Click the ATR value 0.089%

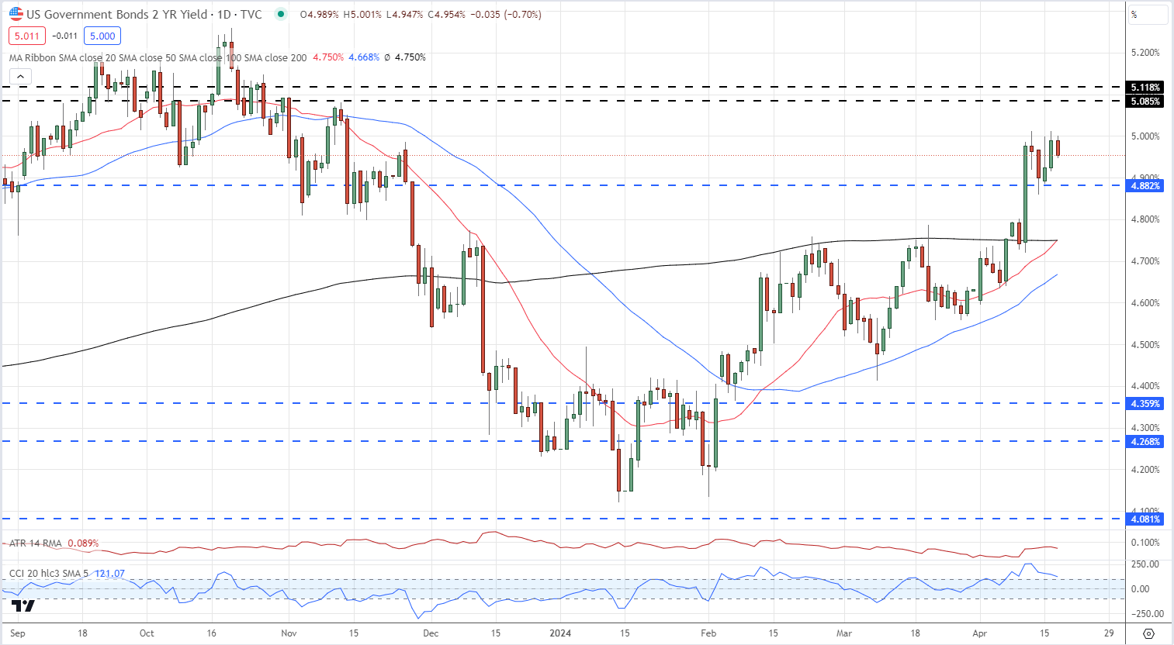point(84,543)
